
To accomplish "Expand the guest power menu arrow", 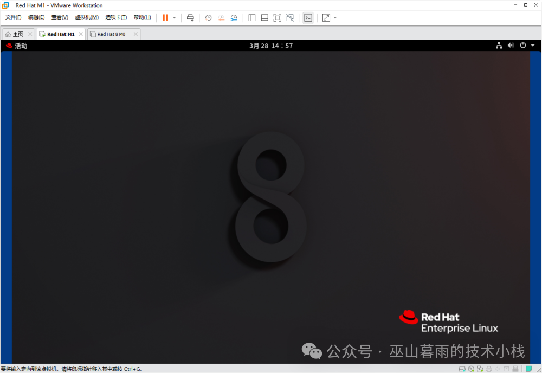I will tap(532, 46).
